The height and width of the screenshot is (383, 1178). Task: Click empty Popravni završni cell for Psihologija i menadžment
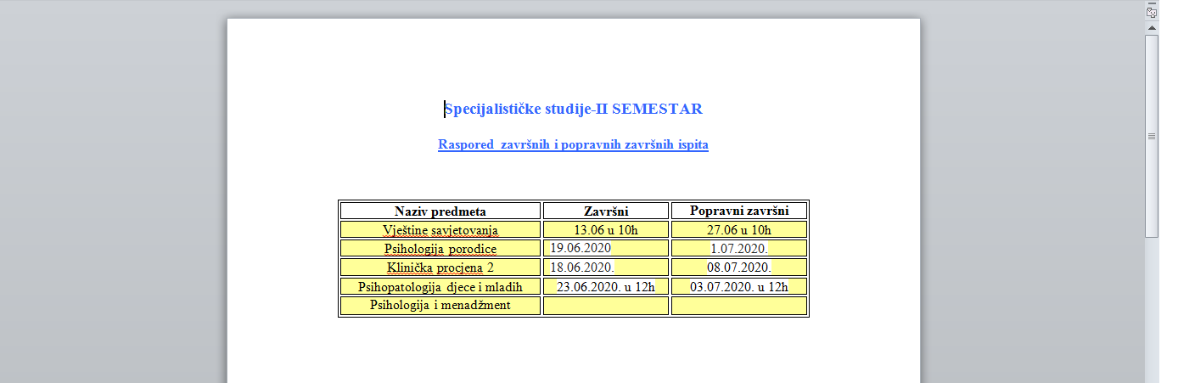(739, 305)
